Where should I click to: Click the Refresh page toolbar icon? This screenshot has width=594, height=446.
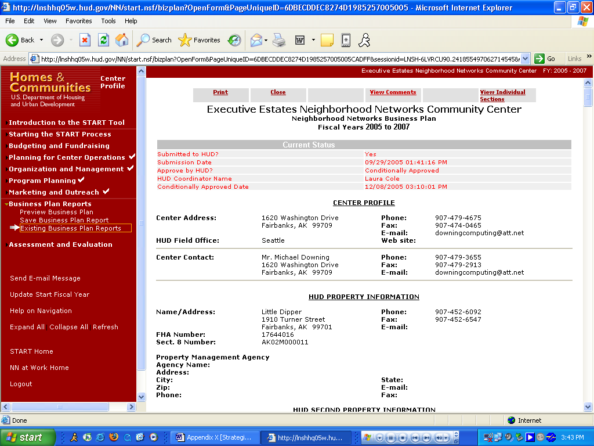coord(103,40)
